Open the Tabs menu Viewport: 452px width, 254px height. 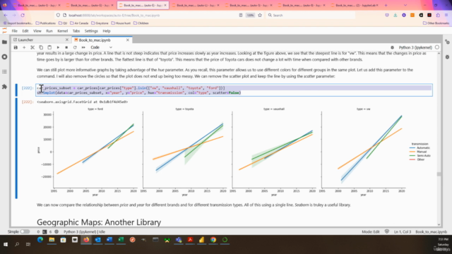coord(76,31)
